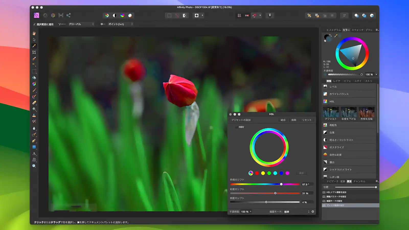Choose the Flood Fill tool
409x230 pixels.
pyautogui.click(x=34, y=77)
